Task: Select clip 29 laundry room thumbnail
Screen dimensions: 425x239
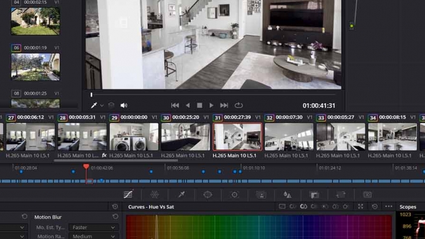Action: coord(134,136)
